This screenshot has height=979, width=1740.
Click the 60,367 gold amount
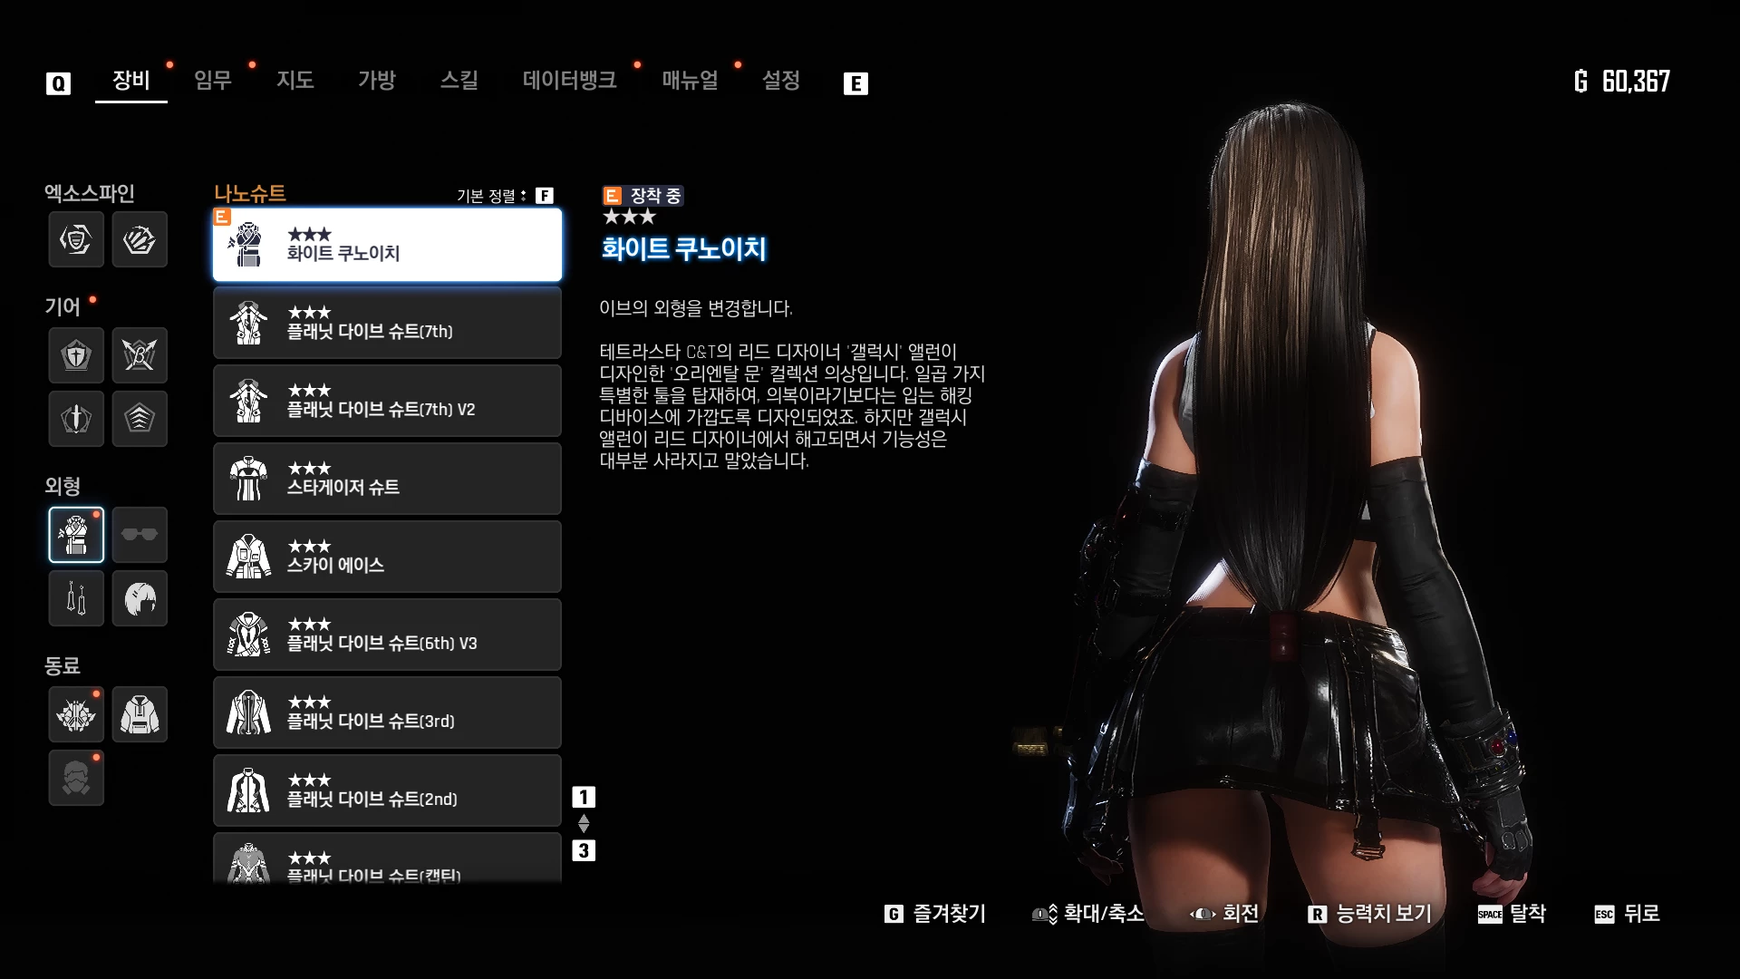click(1636, 82)
